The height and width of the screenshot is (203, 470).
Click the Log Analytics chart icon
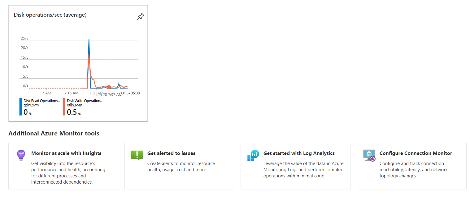point(253,155)
